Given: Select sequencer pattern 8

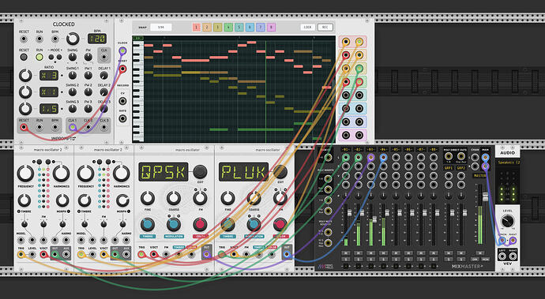Looking at the screenshot, I should click(x=271, y=27).
